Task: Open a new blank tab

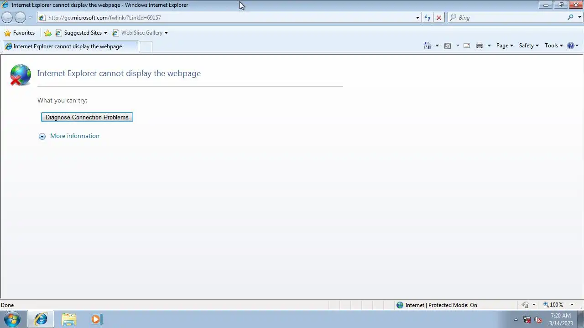Action: tap(146, 46)
